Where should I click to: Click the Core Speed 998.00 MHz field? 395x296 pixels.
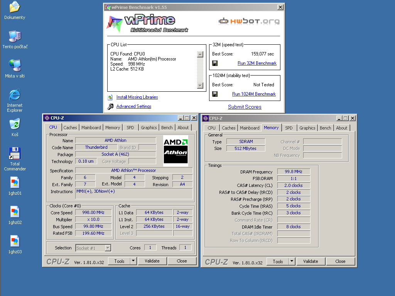tap(93, 212)
